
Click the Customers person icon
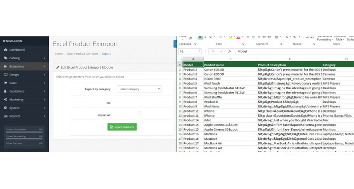pyautogui.click(x=5, y=91)
